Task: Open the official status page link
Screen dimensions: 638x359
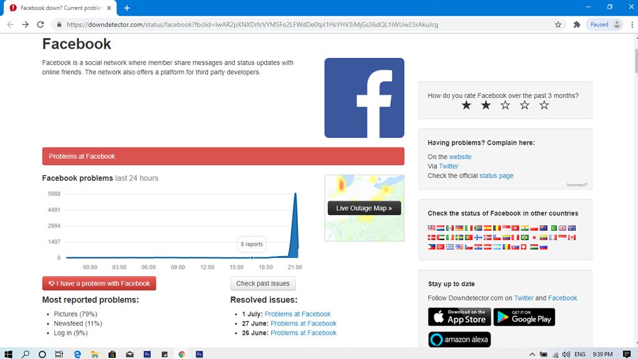Action: coord(497,175)
